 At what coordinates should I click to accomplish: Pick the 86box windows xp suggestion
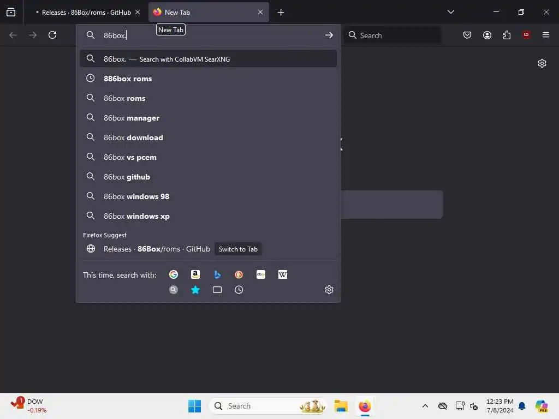point(209,216)
